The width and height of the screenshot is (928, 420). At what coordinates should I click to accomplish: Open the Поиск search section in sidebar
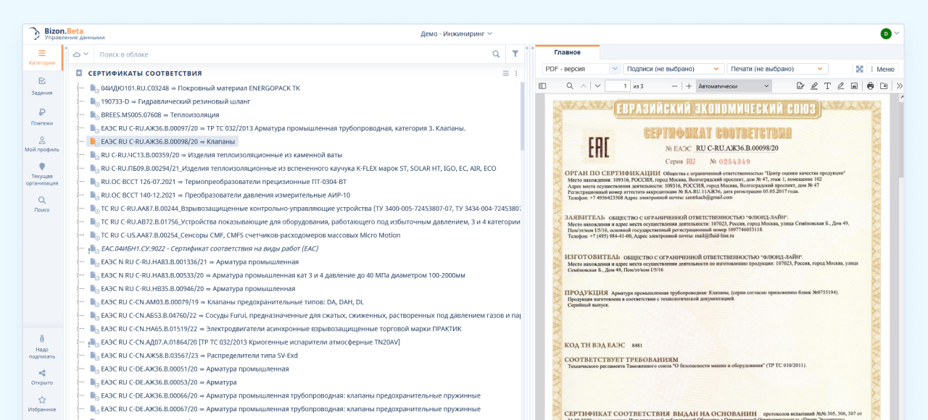41,204
